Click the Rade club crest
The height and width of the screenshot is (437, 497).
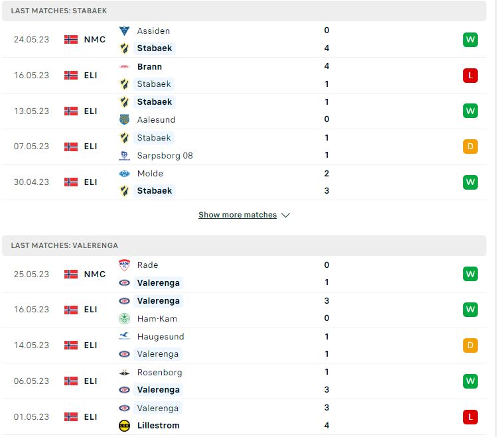pyautogui.click(x=124, y=265)
